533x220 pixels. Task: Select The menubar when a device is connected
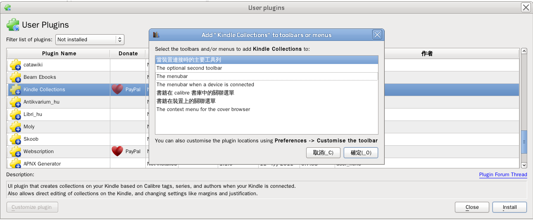[267, 85]
